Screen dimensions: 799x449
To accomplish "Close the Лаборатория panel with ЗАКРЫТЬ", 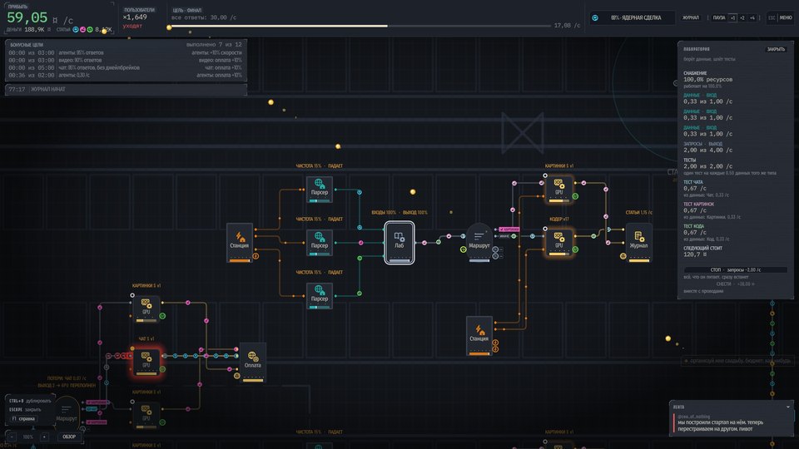I will (x=776, y=49).
